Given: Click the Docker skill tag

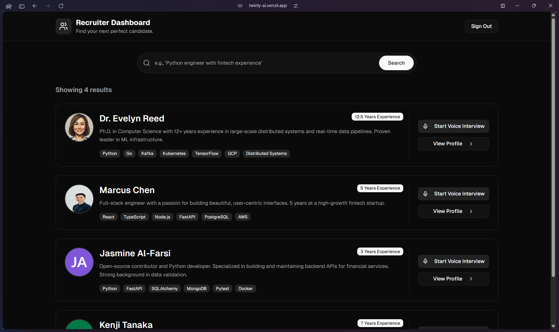Looking at the screenshot, I should point(246,289).
